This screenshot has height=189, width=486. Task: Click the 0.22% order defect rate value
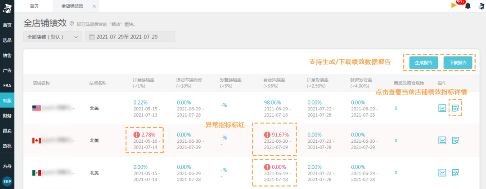coord(140,102)
